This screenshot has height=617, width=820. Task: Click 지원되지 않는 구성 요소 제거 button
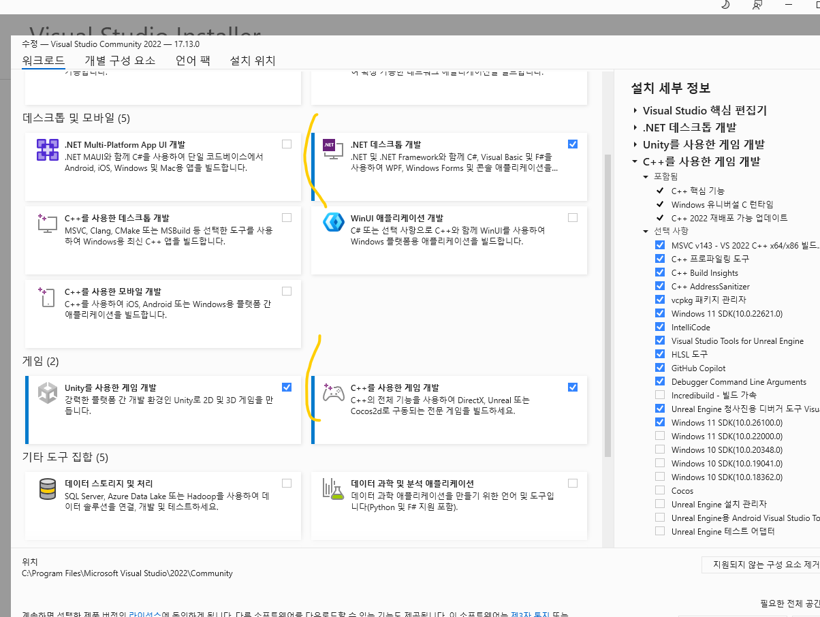tap(761, 565)
